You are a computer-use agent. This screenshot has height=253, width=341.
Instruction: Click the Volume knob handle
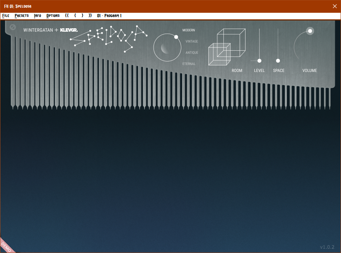310,31
